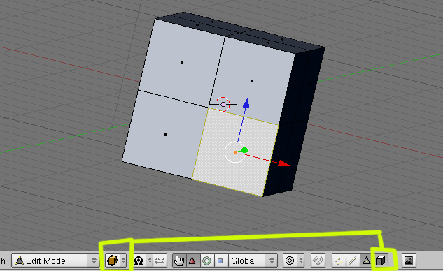Click the blue Z-axis manipulator arrow
This screenshot has height=271, width=443.
click(246, 102)
